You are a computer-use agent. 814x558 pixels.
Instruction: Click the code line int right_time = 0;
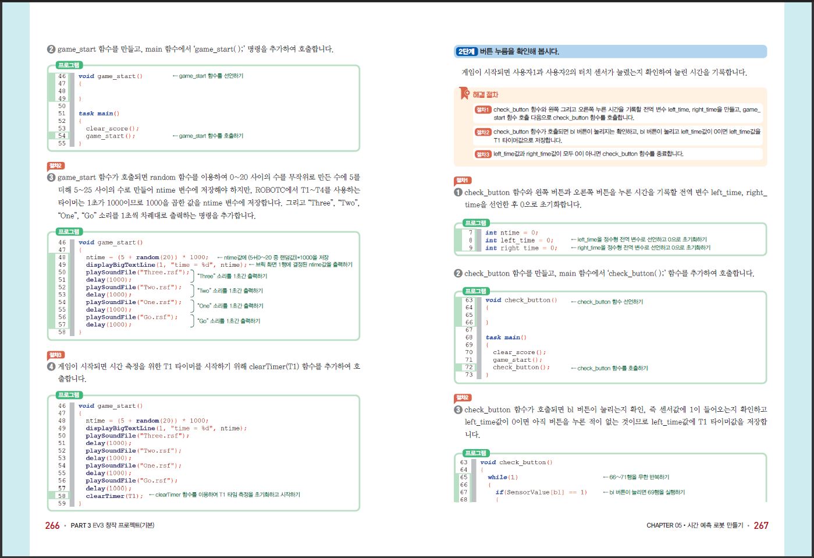[x=521, y=248]
